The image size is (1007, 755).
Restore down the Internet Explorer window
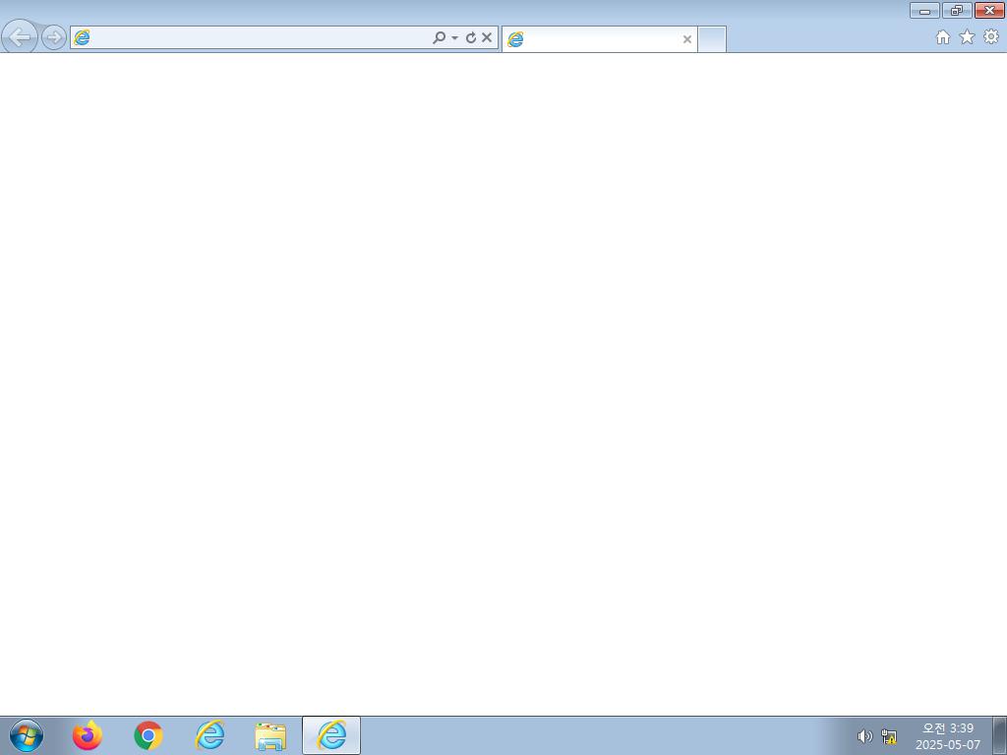[x=957, y=10]
